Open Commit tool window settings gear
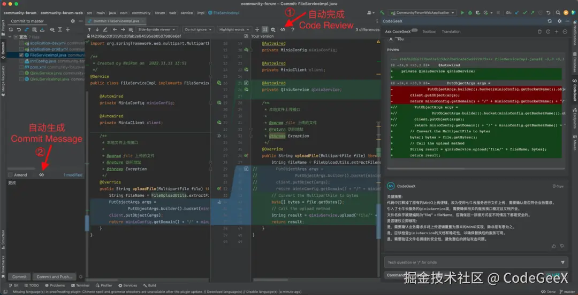The height and width of the screenshot is (295, 578). [x=73, y=21]
